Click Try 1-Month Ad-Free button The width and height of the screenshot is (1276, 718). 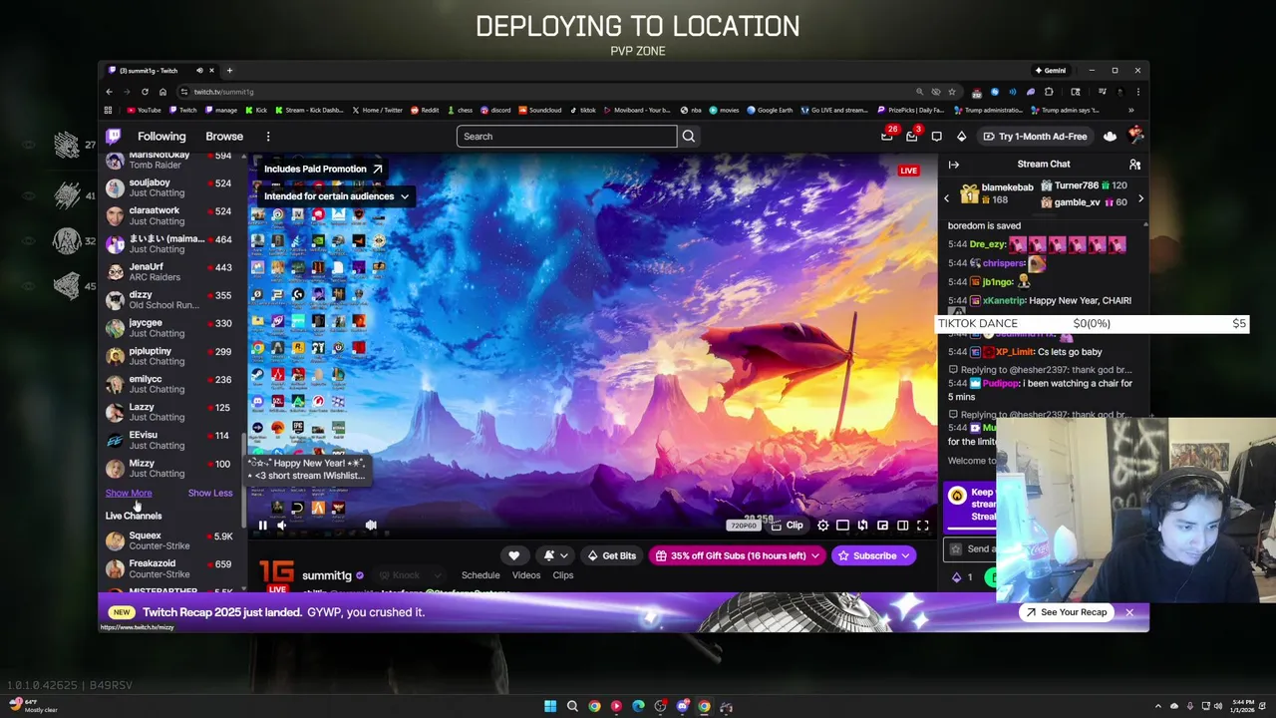(1034, 137)
